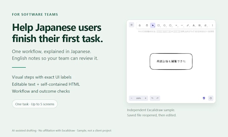Viewport: 228px width, 137px height.
Task: Click 'One workflow, explained in Japanese.' line
Action: (x=52, y=52)
